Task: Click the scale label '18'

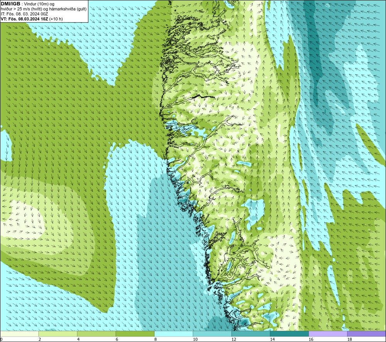Action: 350,340
